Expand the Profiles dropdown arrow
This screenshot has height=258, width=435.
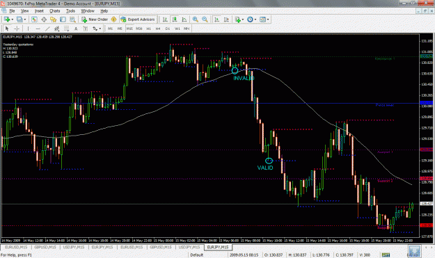pos(24,19)
